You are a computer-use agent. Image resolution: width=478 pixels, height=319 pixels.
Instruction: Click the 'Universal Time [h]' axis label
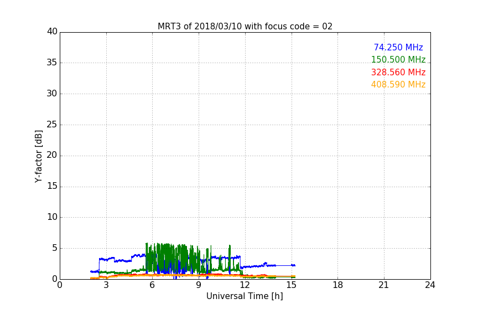[x=245, y=296]
